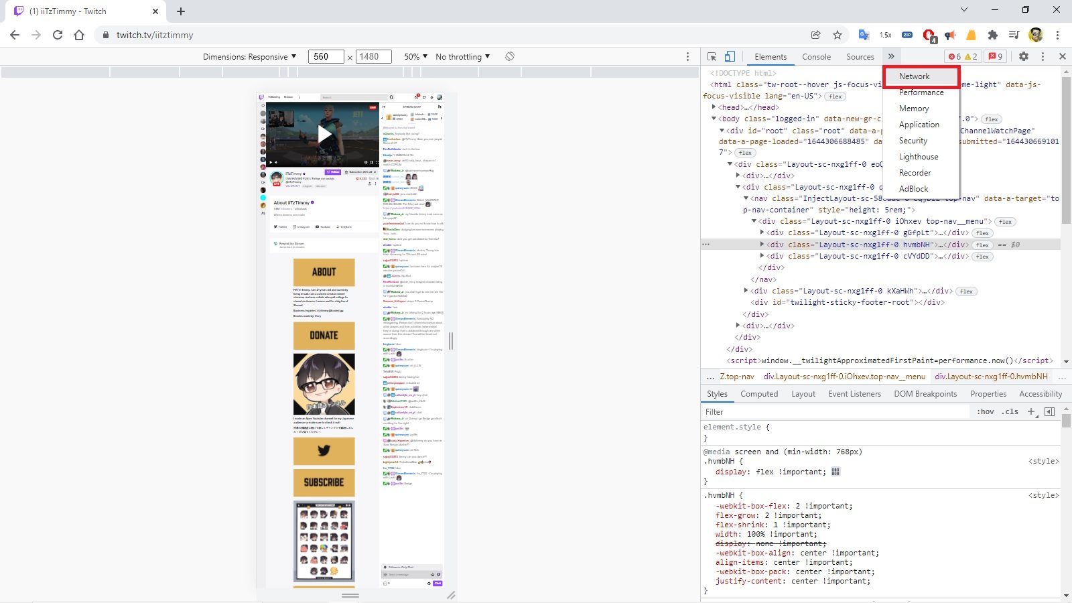
Task: Click the errors count badge 6
Action: click(955, 57)
